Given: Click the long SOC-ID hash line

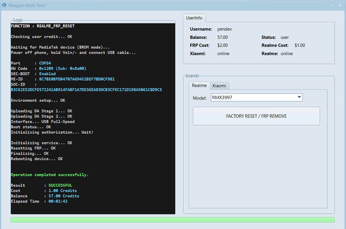Looking at the screenshot, I should (86, 90).
